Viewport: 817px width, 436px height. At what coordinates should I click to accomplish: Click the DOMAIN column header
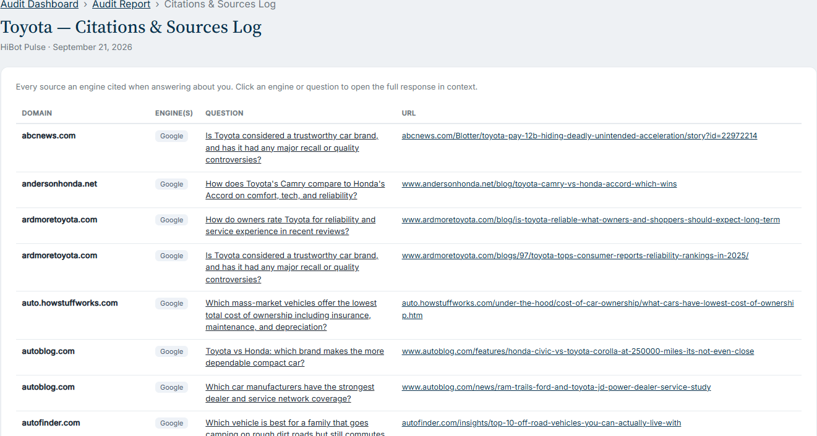[37, 113]
